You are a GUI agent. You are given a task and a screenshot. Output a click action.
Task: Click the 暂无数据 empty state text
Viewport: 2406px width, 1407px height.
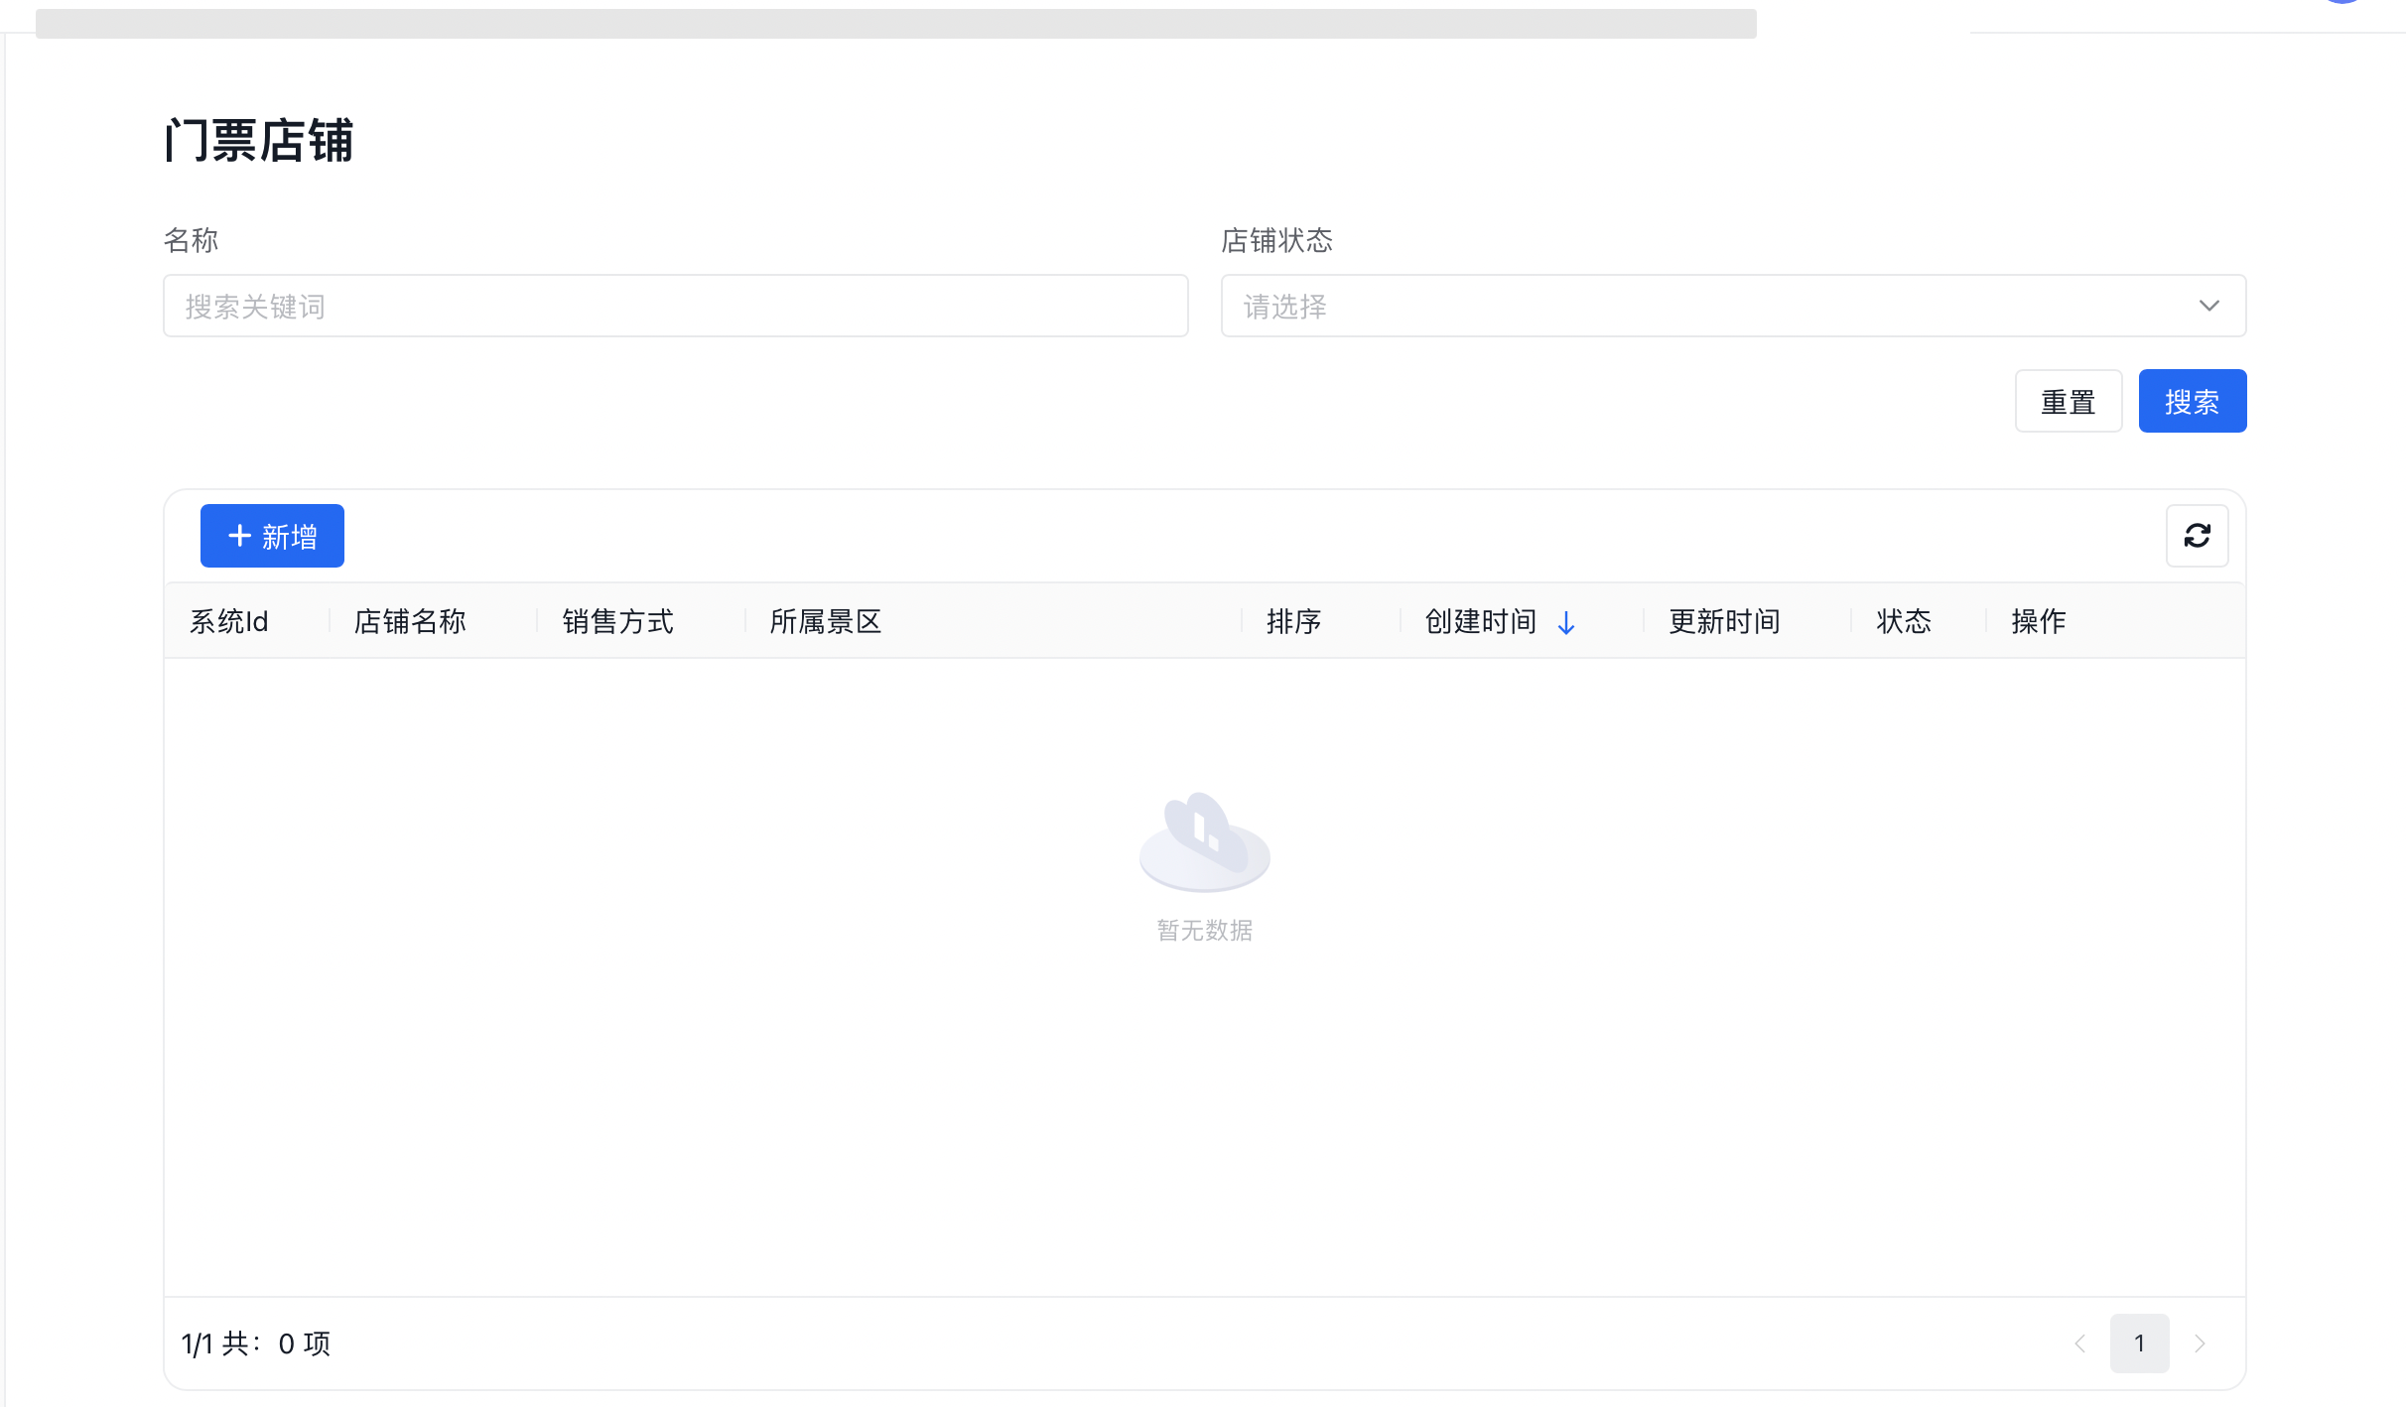click(1204, 930)
